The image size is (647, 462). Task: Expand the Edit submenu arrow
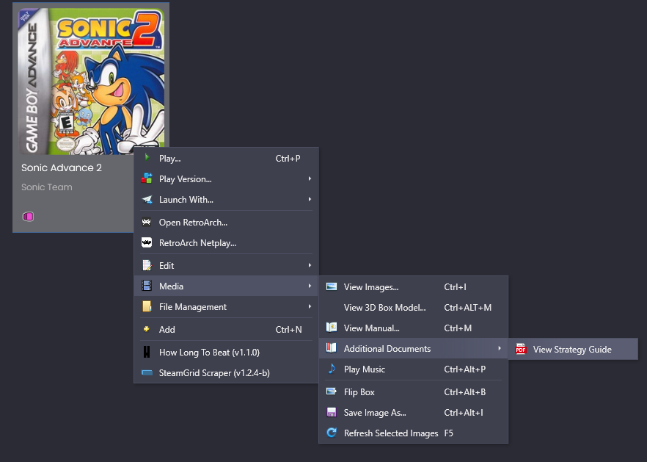point(310,265)
